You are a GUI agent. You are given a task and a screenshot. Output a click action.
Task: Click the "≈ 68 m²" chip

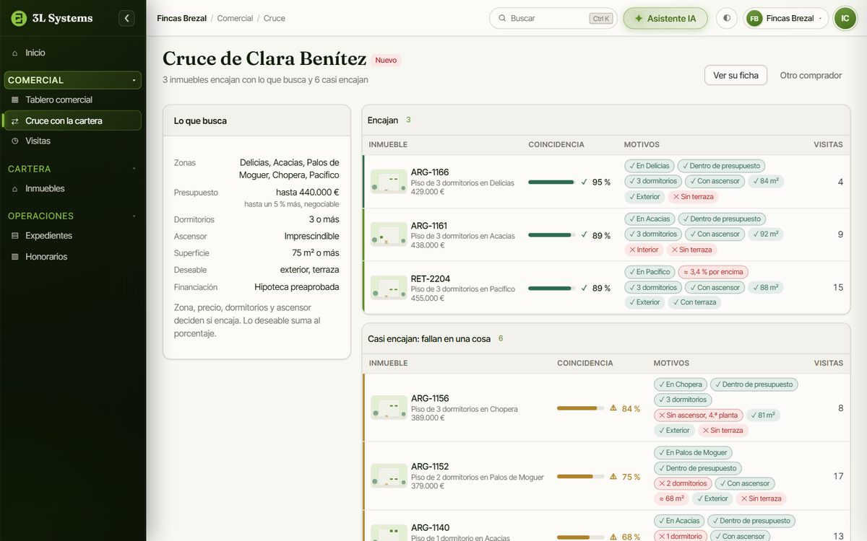click(671, 498)
